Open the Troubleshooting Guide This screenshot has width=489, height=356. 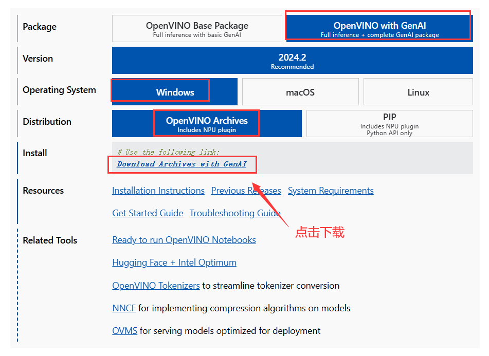click(x=234, y=213)
